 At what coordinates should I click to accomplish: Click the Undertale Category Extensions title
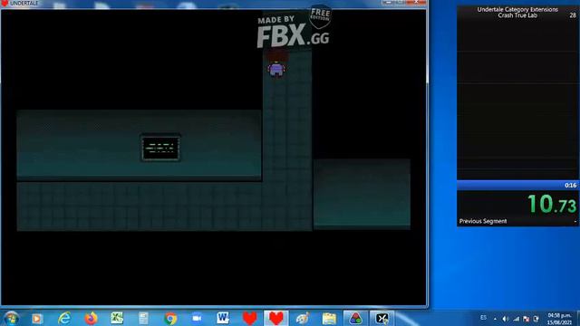tap(517, 10)
